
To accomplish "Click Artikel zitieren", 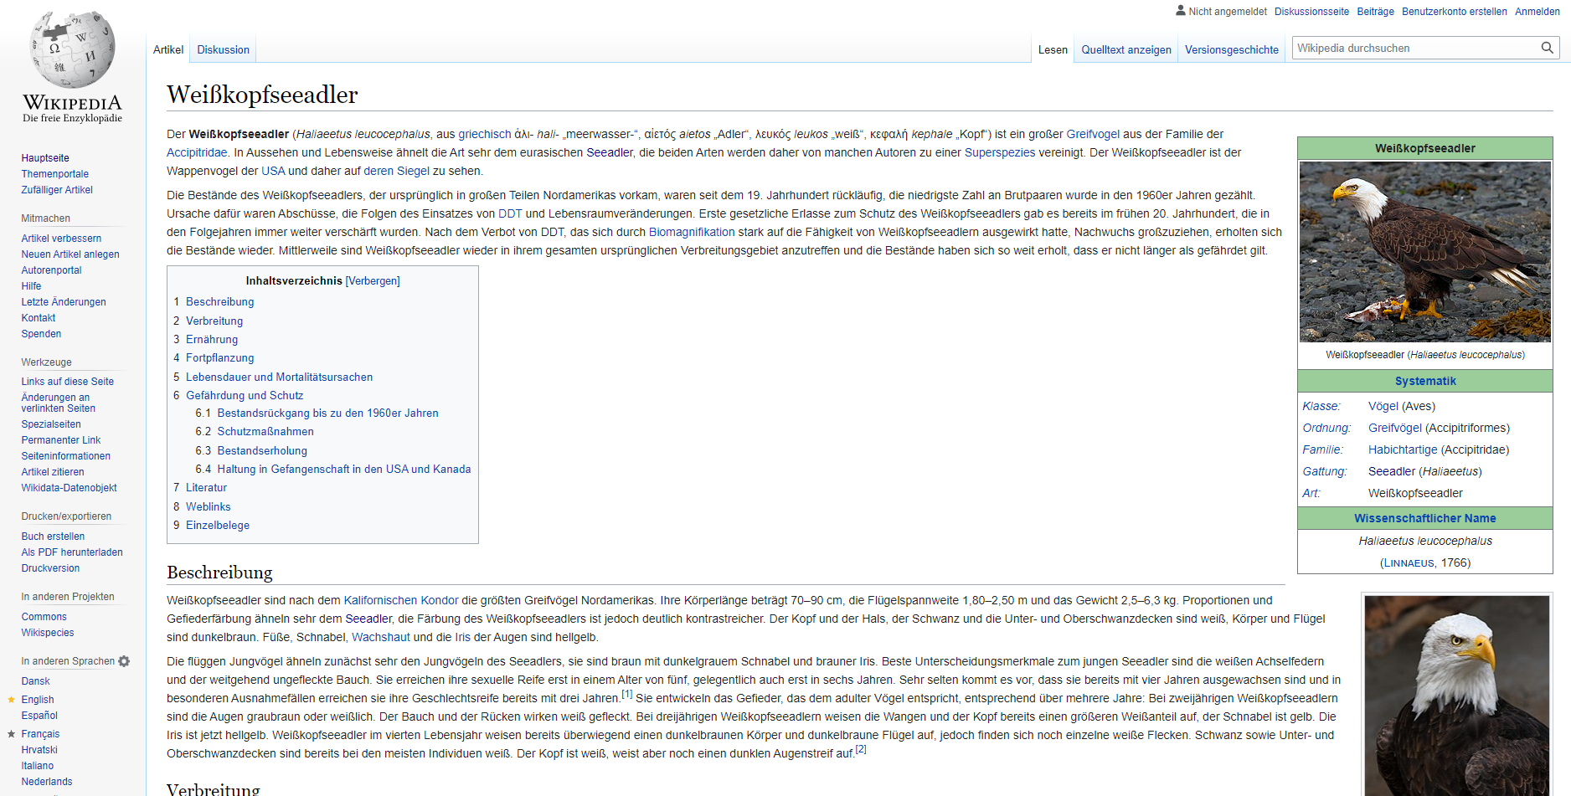I will [53, 472].
